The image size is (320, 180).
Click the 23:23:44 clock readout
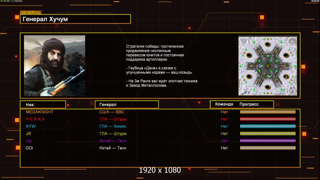tap(18, 1)
